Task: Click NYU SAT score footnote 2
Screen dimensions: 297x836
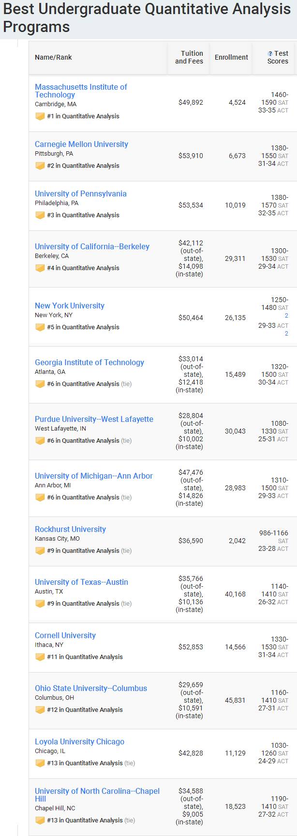Action: 286,316
